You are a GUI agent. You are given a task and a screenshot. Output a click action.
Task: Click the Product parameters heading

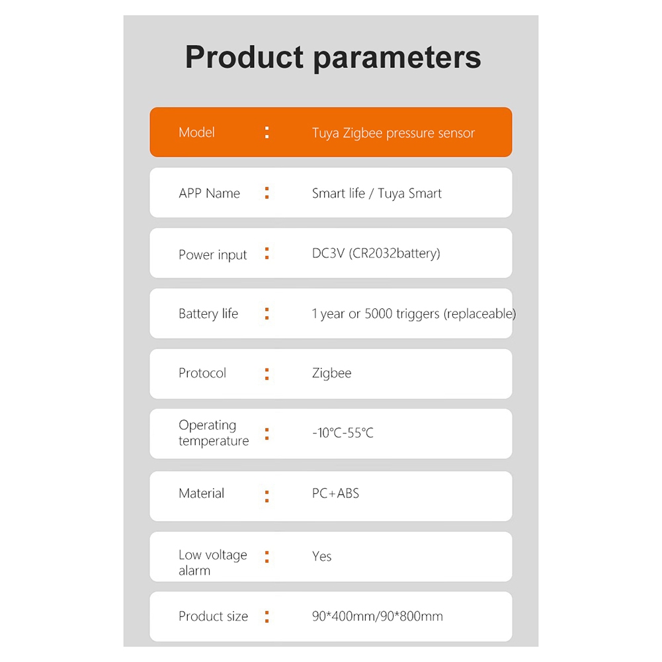333,57
